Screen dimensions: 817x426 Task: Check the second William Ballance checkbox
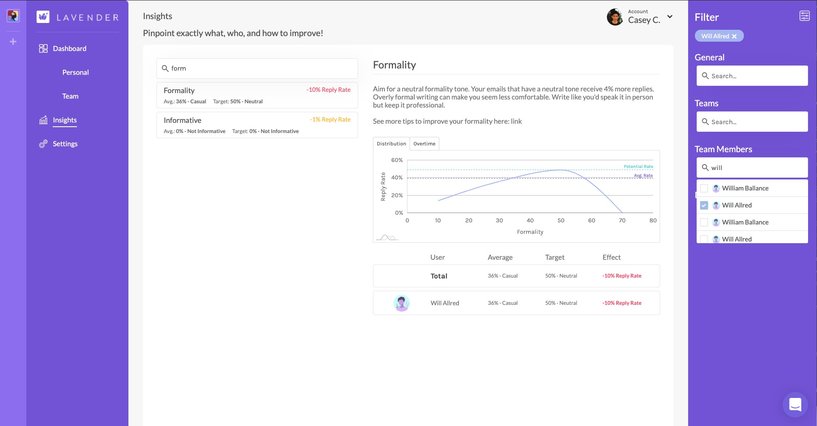[x=704, y=222]
